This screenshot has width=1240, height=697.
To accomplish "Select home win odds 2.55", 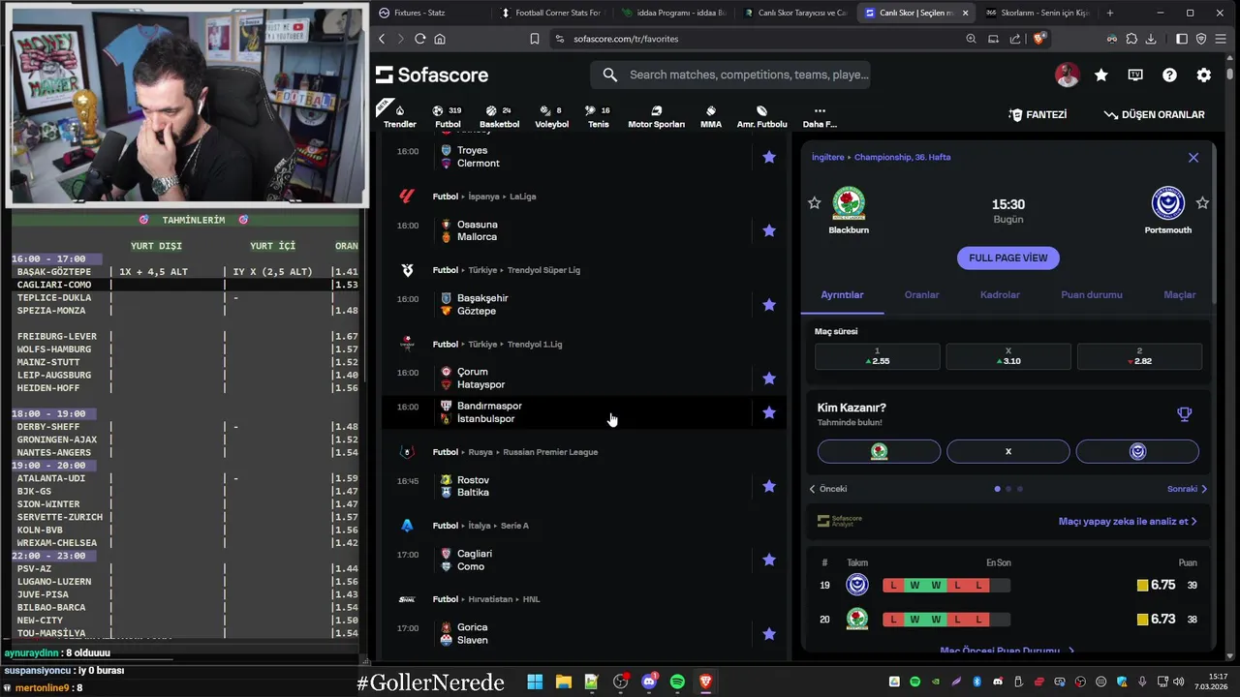I will click(x=877, y=356).
